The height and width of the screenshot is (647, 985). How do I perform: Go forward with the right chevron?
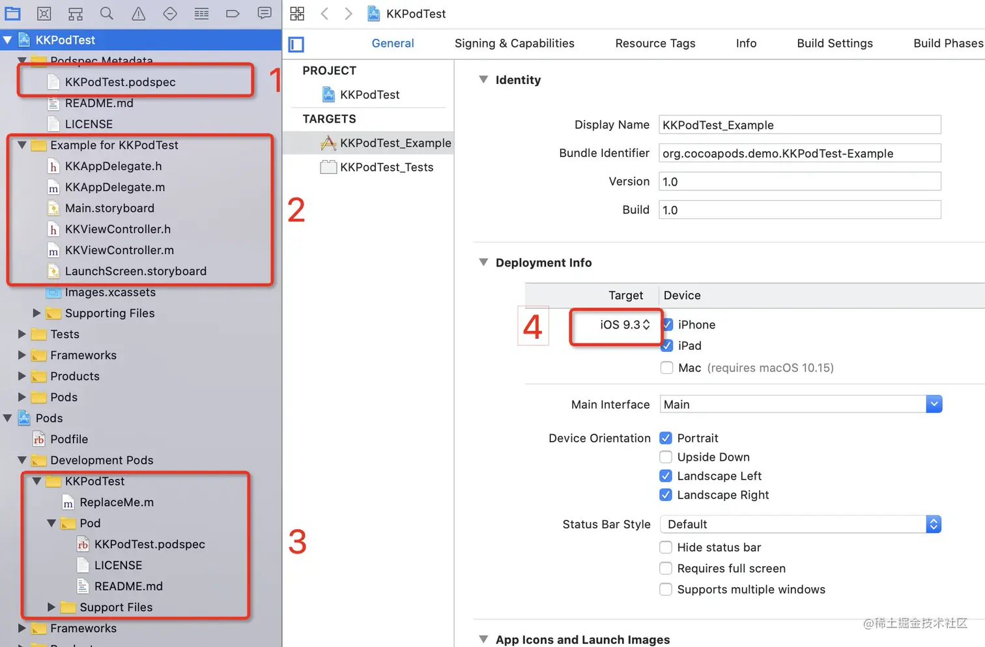(349, 13)
